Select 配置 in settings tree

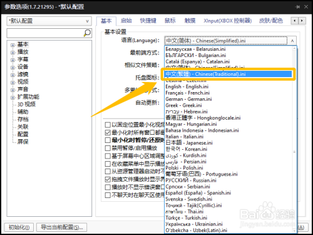[23, 134]
